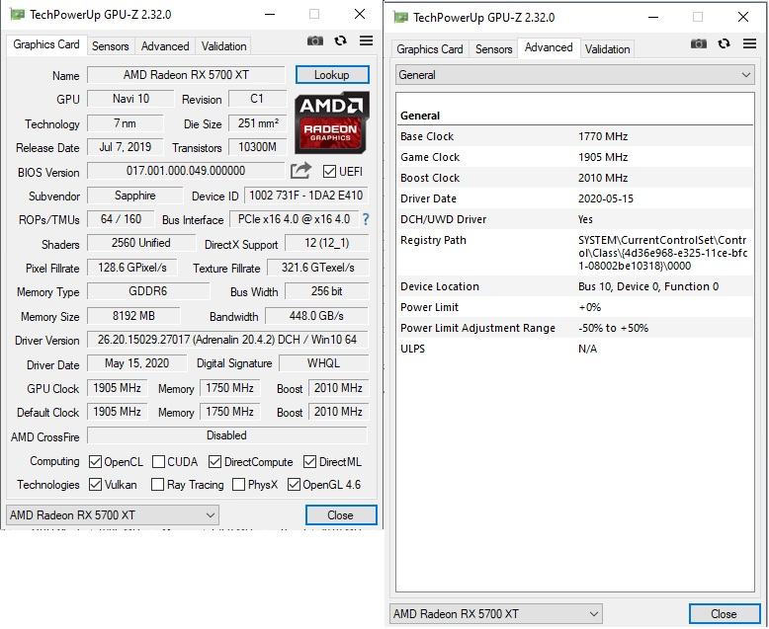The width and height of the screenshot is (769, 629).
Task: Open the GPU selector dropdown in the right window
Action: click(x=496, y=613)
